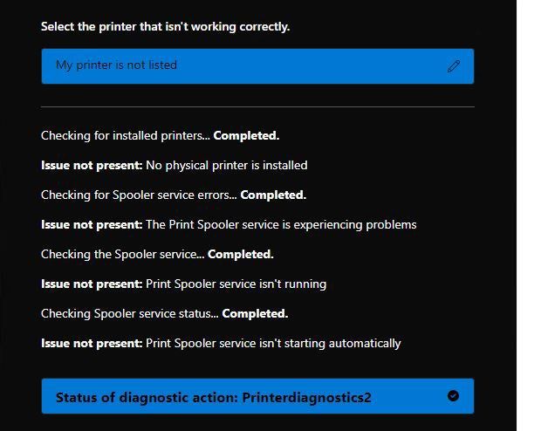Click 'Checking the Spooler service' line
Screen dimensions: 541x431
coord(157,254)
